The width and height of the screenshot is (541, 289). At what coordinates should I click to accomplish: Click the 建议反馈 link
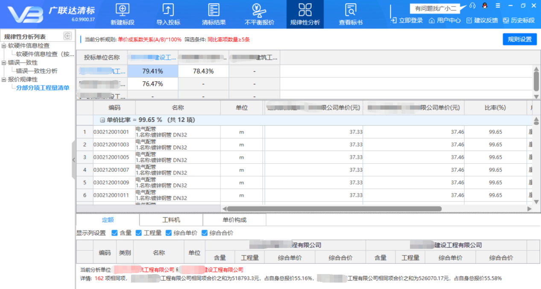(486, 20)
